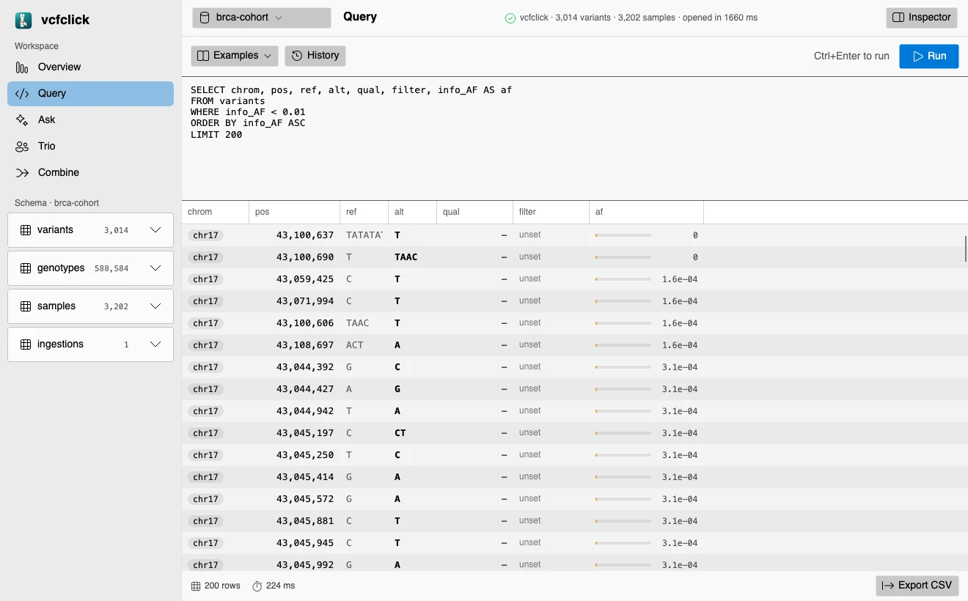This screenshot has height=601, width=968.
Task: Click the alt column header
Action: pyautogui.click(x=413, y=212)
